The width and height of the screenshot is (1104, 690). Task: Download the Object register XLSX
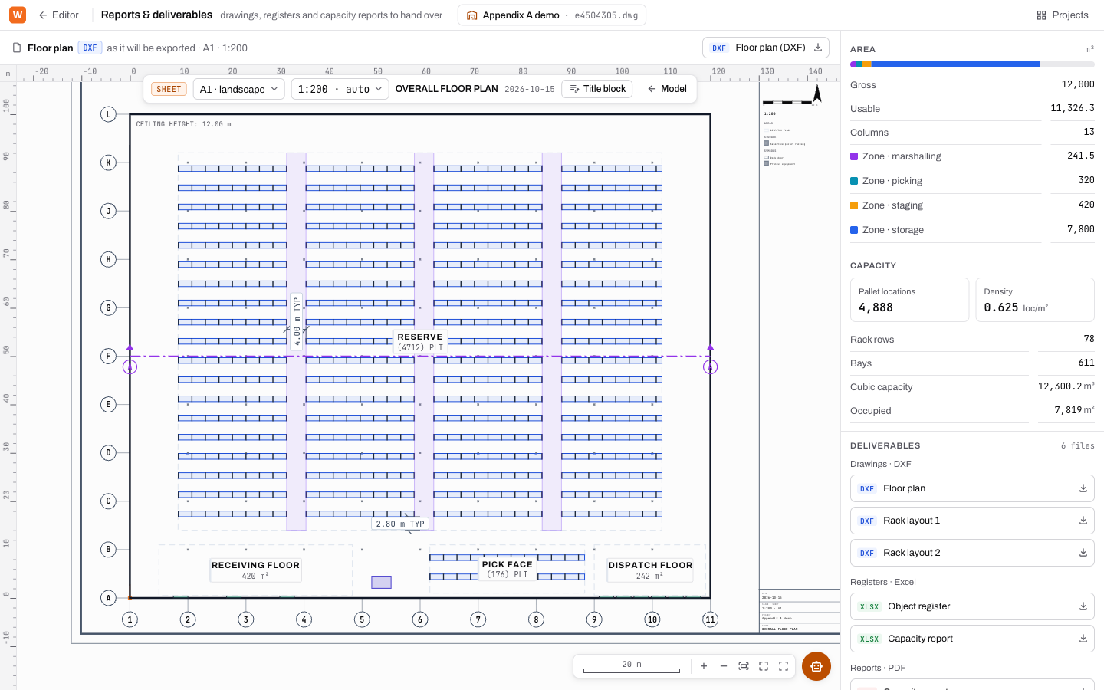point(1083,606)
